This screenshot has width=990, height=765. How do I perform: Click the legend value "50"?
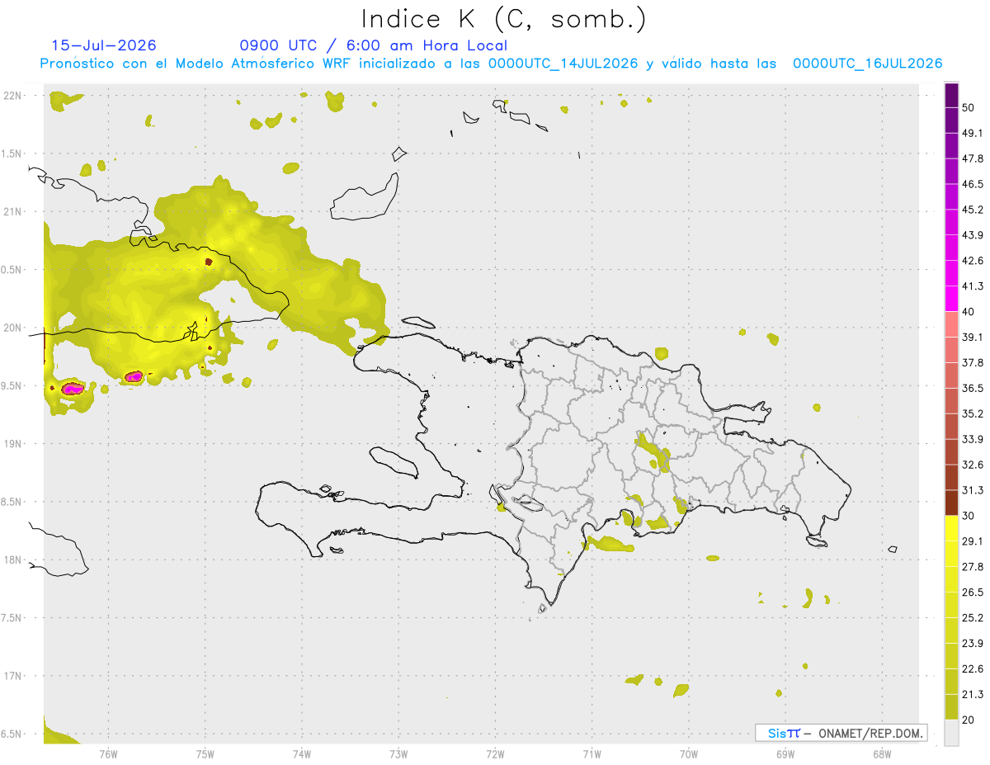tap(968, 107)
